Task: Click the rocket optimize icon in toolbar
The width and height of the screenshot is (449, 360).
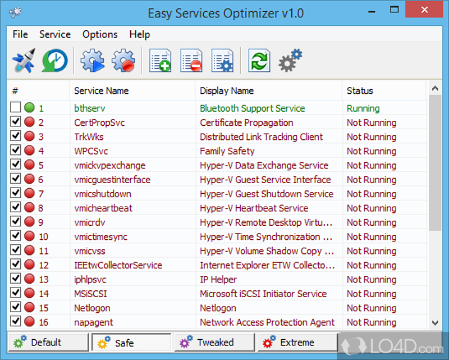Action: click(x=24, y=60)
